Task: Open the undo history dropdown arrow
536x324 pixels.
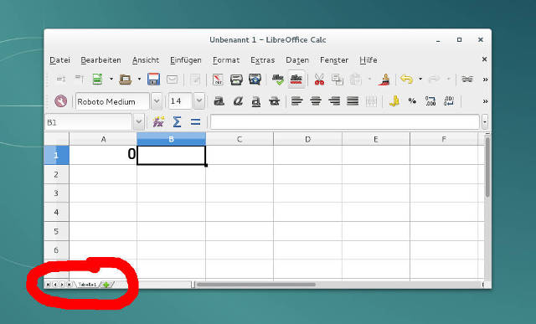Action: (420, 80)
